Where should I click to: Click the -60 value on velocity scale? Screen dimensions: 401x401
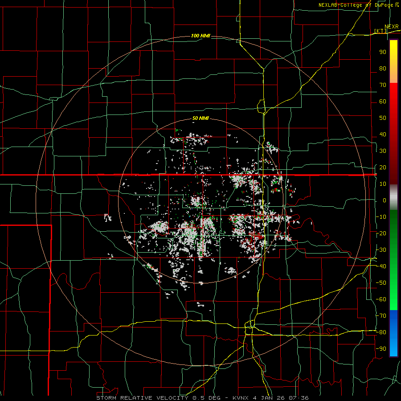coord(381,299)
